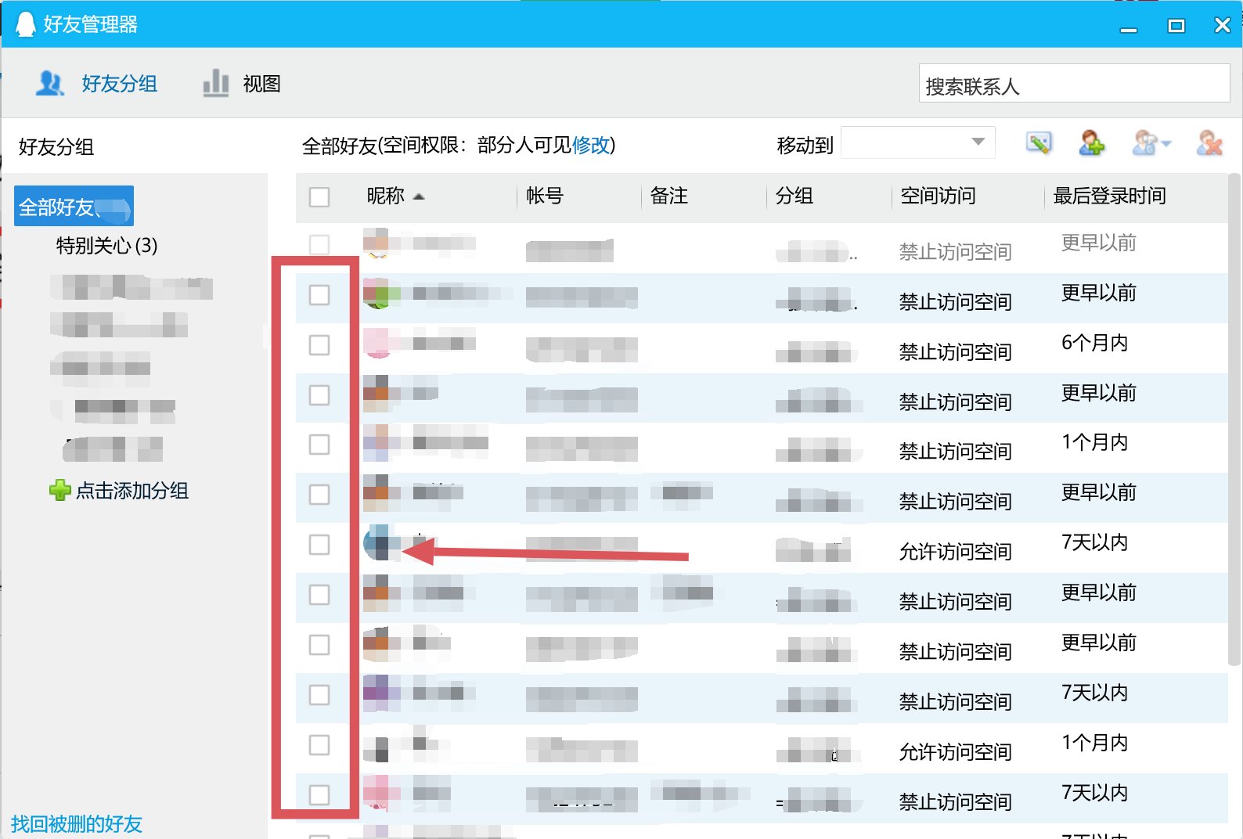Check the box for the 6个月内 row

[x=319, y=345]
